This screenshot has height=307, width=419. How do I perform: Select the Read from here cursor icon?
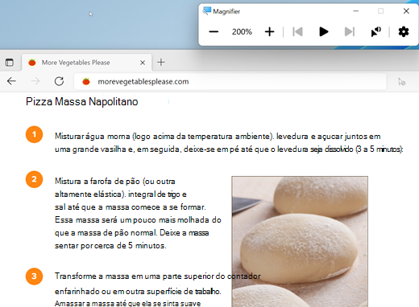[375, 32]
